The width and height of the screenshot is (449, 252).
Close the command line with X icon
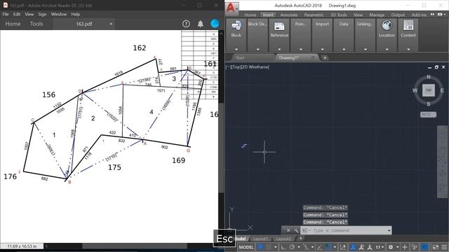[288, 230]
